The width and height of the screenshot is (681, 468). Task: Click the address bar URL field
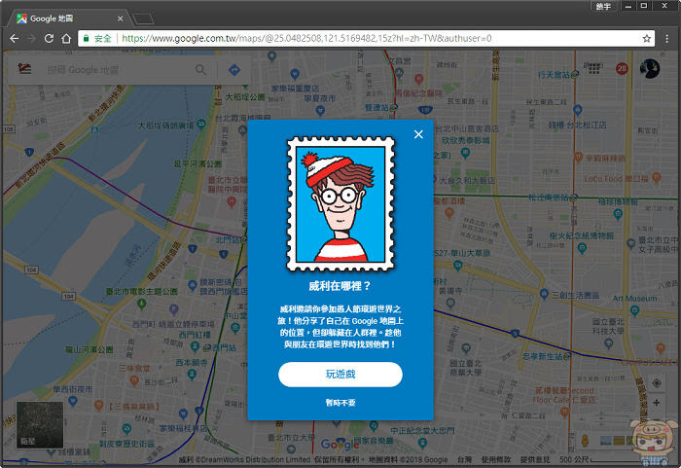pos(366,38)
